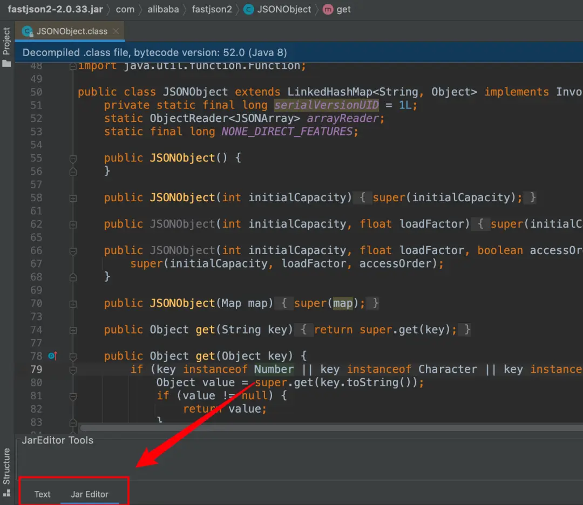Collapse the import block fold marker at line 48
The image size is (583, 505).
(x=73, y=66)
